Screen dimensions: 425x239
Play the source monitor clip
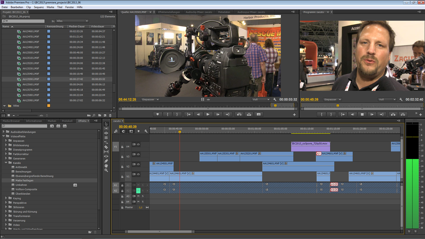(x=208, y=114)
